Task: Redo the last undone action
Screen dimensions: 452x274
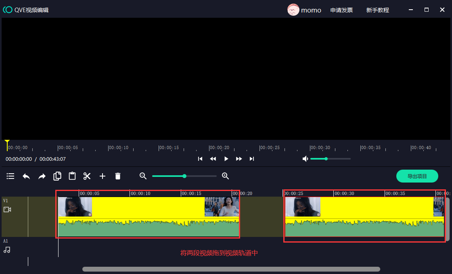Action: (42, 176)
